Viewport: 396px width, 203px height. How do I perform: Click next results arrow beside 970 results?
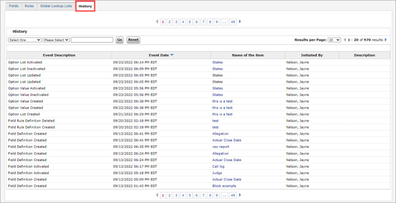(x=386, y=40)
